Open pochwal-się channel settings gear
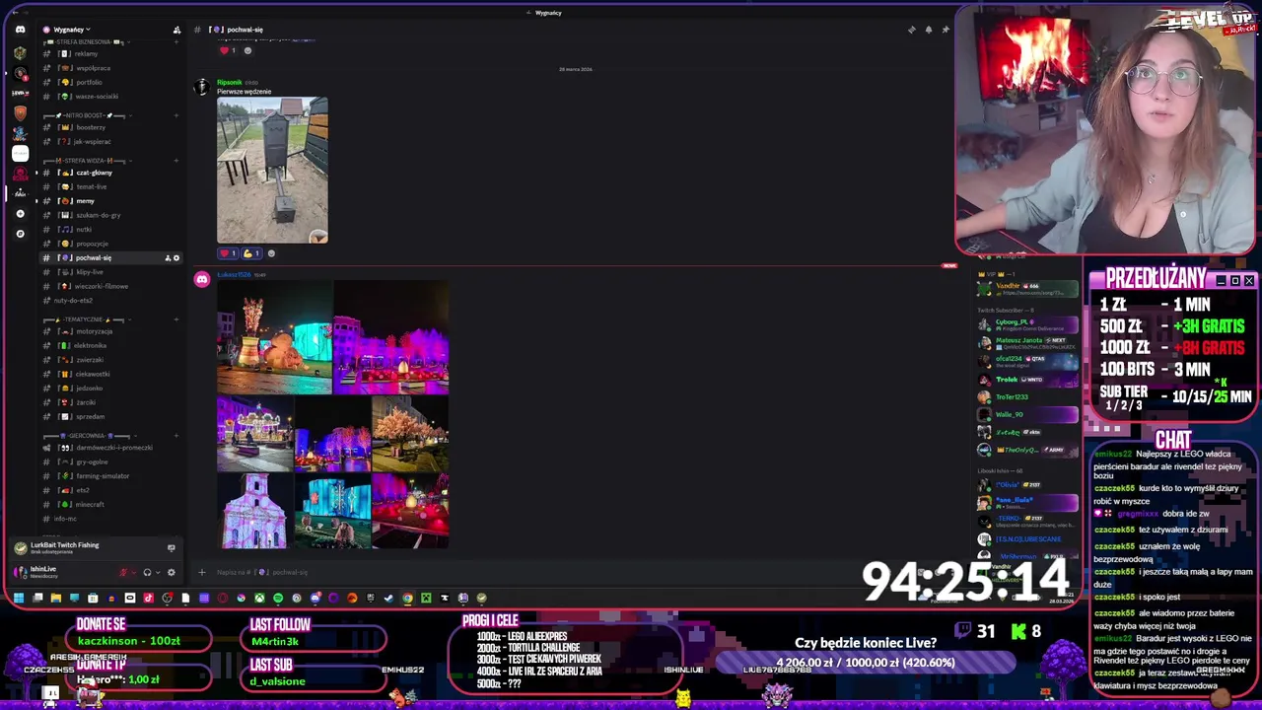Image resolution: width=1262 pixels, height=710 pixels. pyautogui.click(x=176, y=258)
